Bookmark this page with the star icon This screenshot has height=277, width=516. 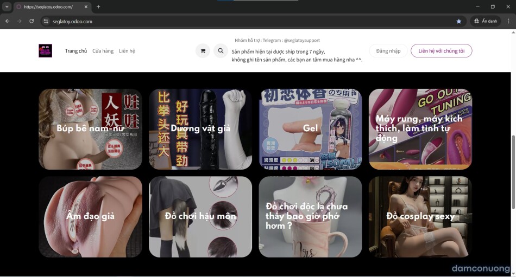coord(458,21)
